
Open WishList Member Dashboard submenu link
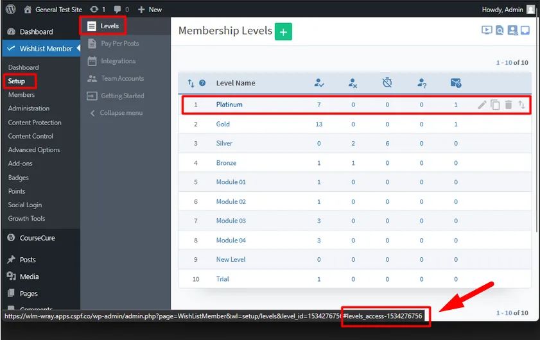(23, 67)
